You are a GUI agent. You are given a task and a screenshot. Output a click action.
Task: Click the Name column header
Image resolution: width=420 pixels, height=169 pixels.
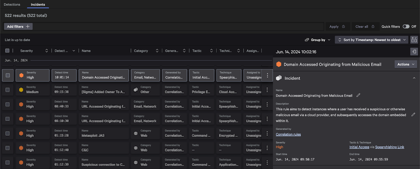point(86,51)
